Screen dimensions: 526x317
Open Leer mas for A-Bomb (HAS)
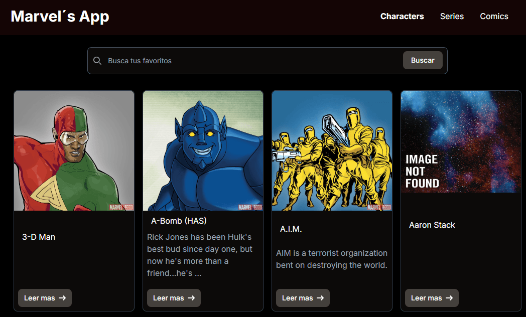[x=174, y=298]
